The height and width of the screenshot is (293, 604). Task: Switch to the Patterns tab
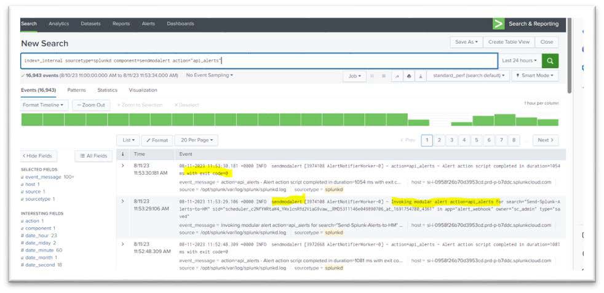(x=77, y=90)
